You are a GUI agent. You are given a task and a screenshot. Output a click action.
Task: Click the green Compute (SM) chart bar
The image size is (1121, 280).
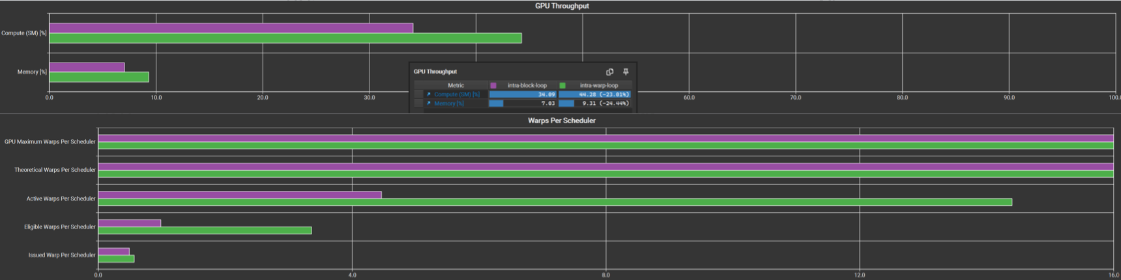click(285, 38)
